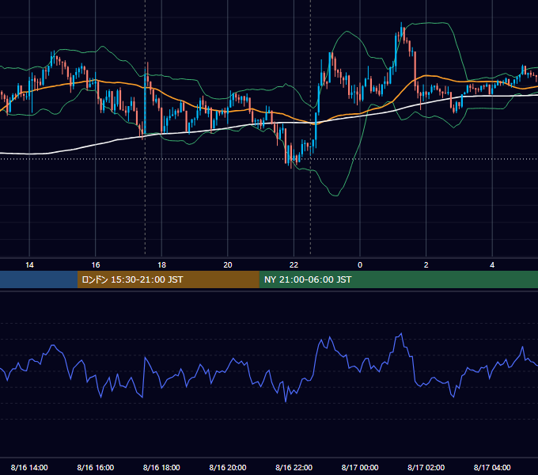
Task: Click the 8/17 00:00 time label
Action: (x=360, y=467)
